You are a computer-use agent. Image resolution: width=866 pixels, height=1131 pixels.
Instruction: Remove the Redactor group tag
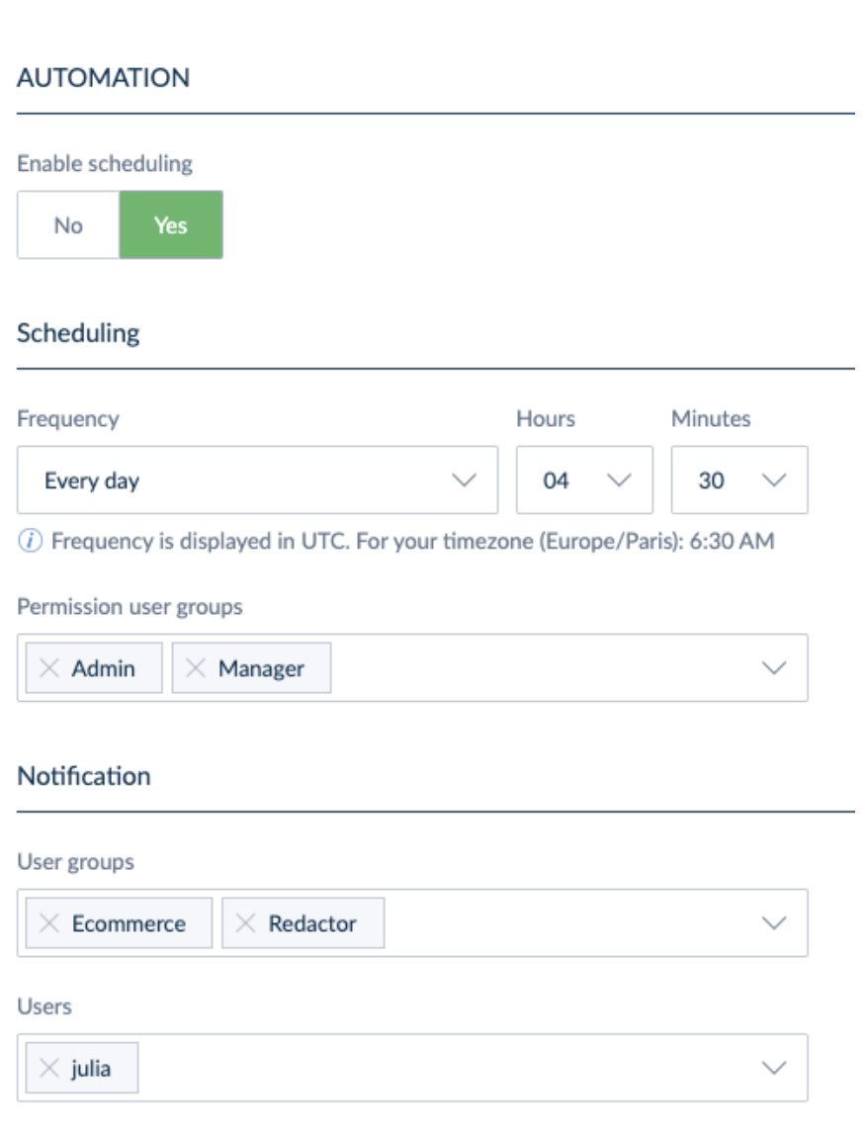(x=243, y=923)
